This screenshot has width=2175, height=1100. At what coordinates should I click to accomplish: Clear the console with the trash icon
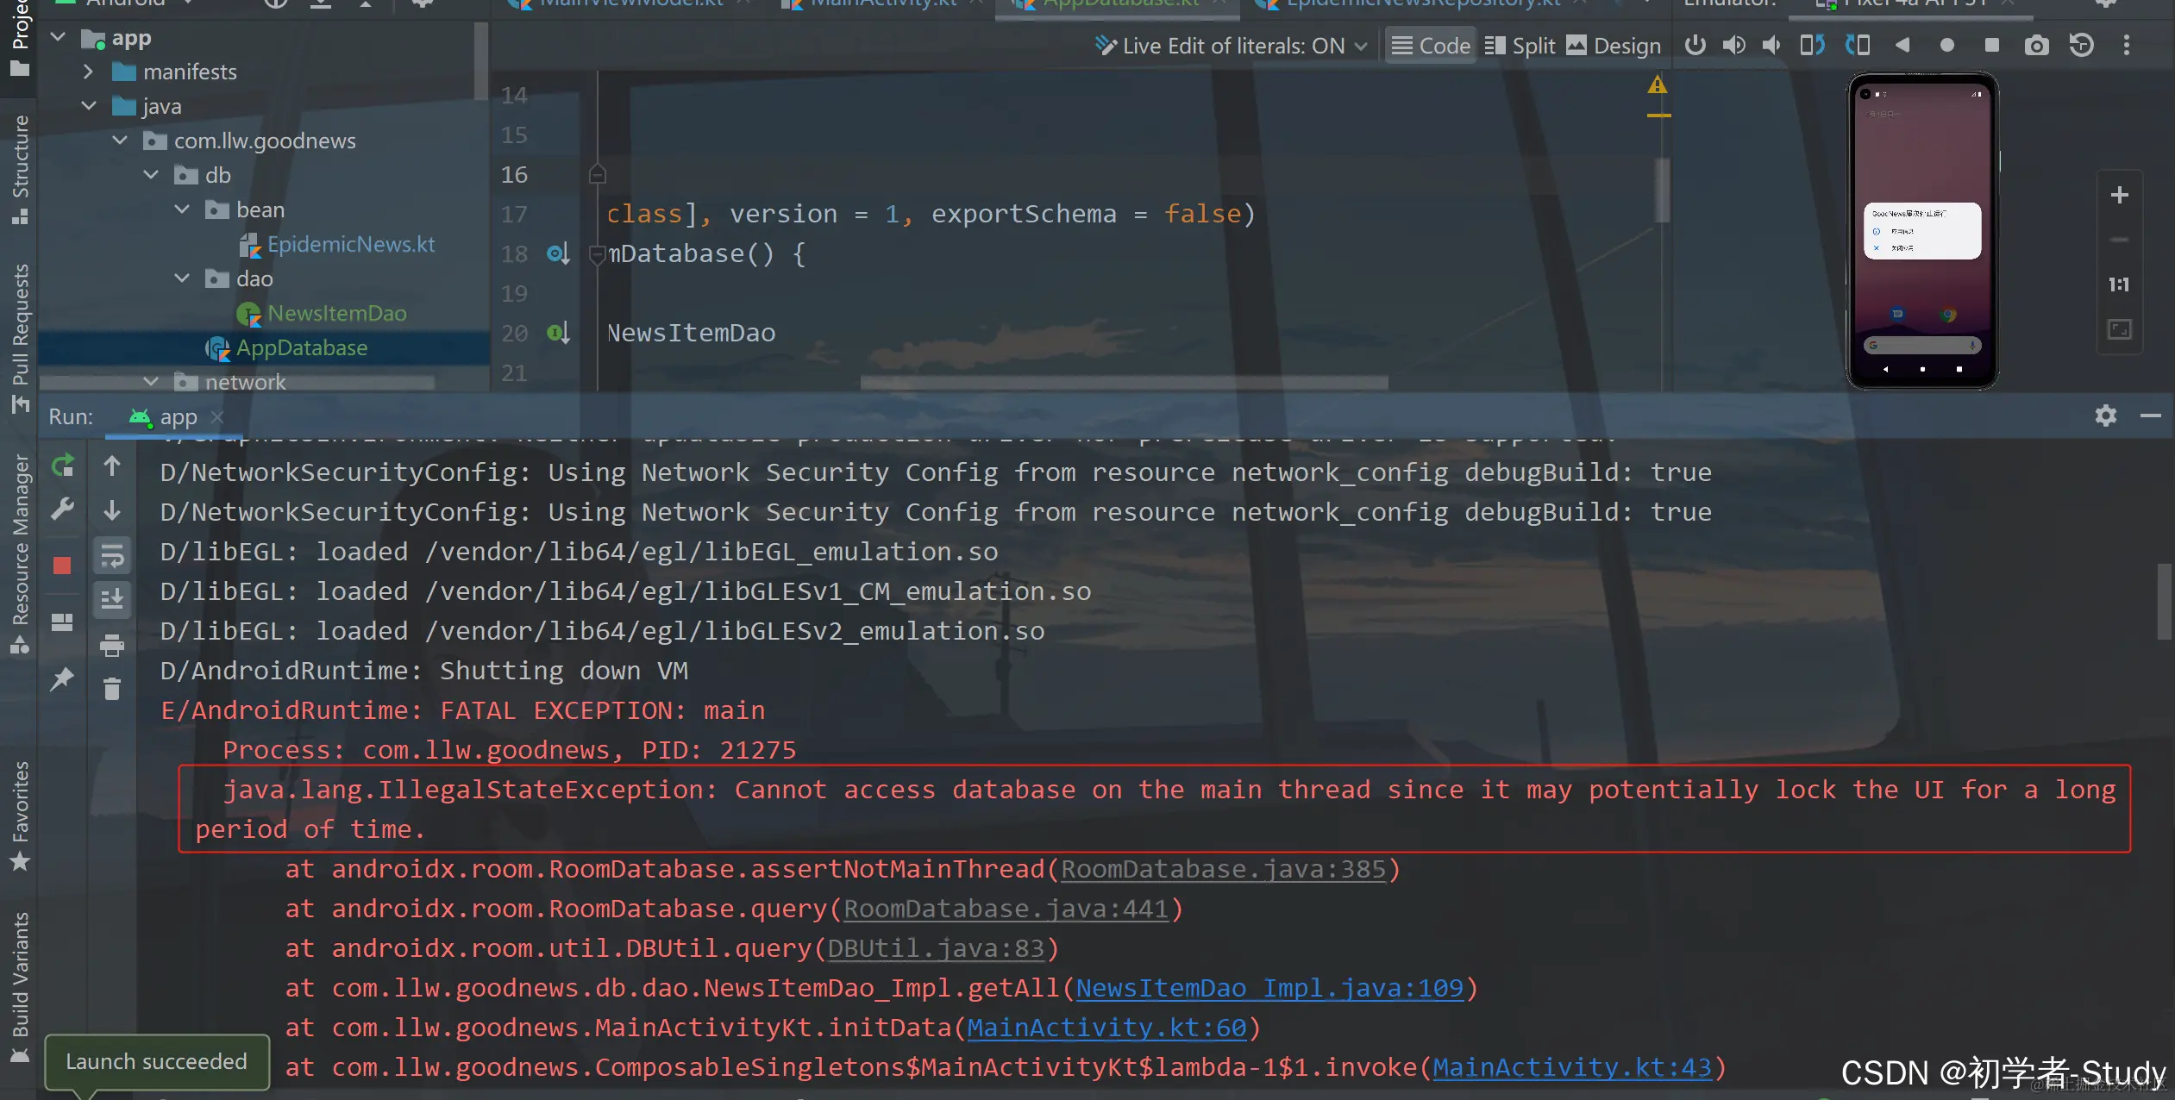(112, 689)
